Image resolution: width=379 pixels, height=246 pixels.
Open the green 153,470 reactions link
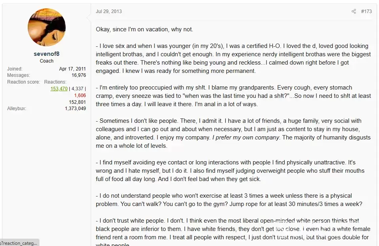point(59,89)
